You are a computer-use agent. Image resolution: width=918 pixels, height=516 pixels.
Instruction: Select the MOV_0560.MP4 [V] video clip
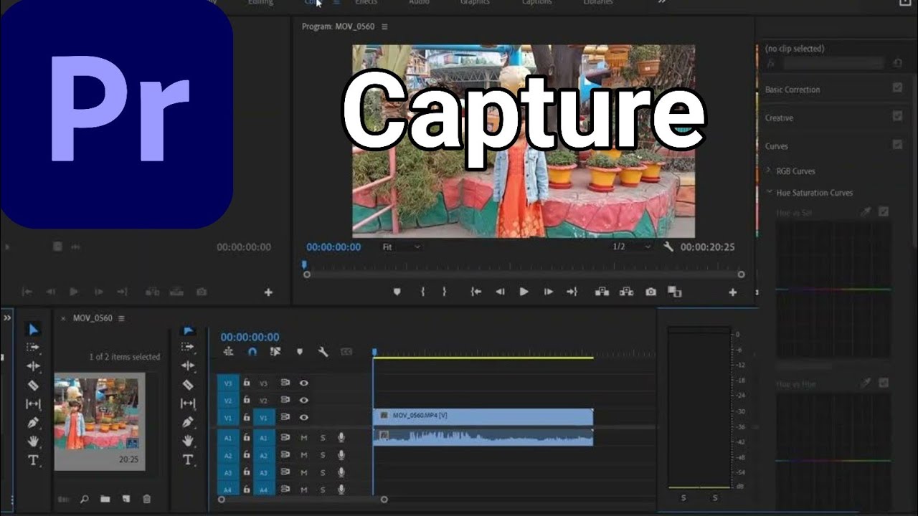(x=483, y=416)
